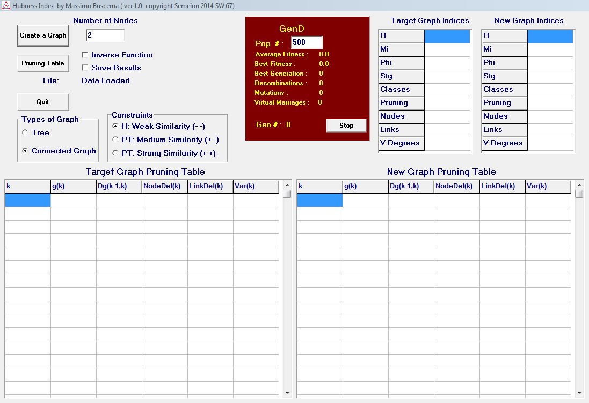The height and width of the screenshot is (403, 589).
Task: Click Classes row in Target Graph Indices
Action: tap(425, 90)
